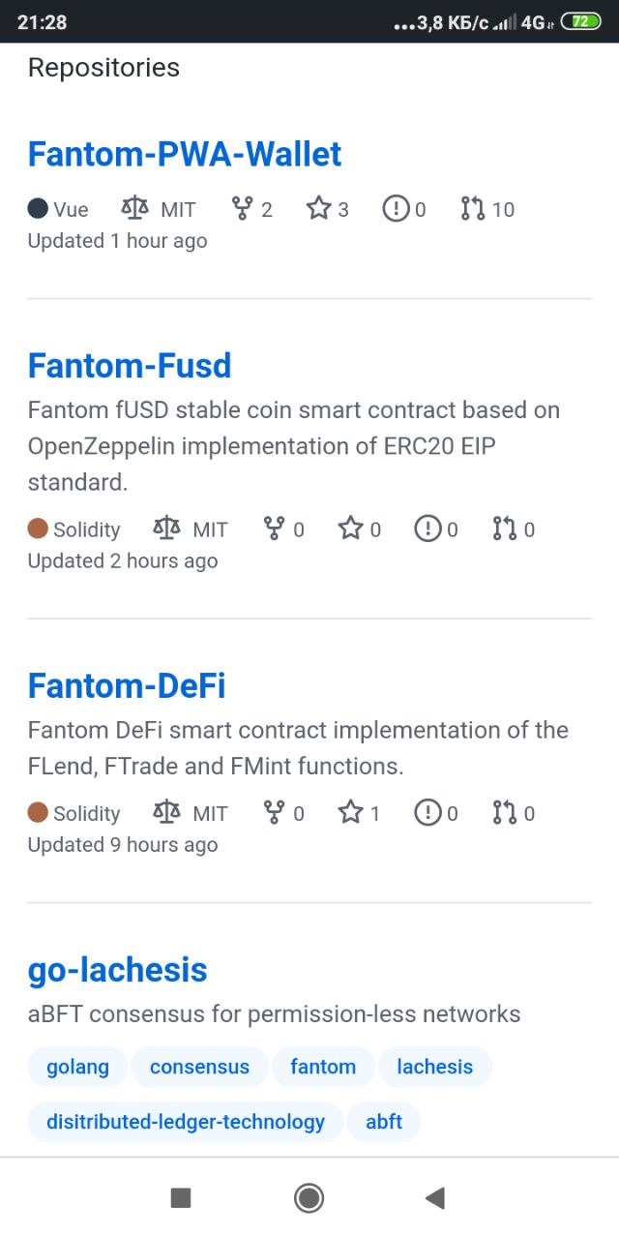
Task: Open issues icon for Fantom-DeFi
Action: pos(427,812)
